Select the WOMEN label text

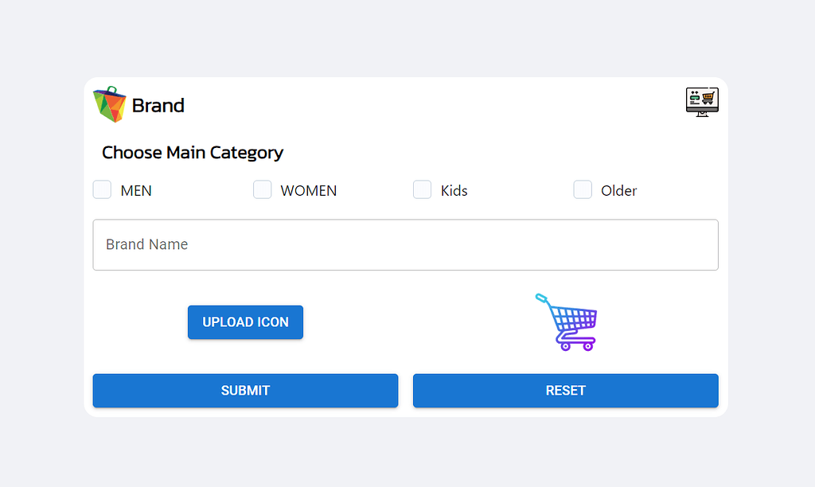(x=309, y=191)
